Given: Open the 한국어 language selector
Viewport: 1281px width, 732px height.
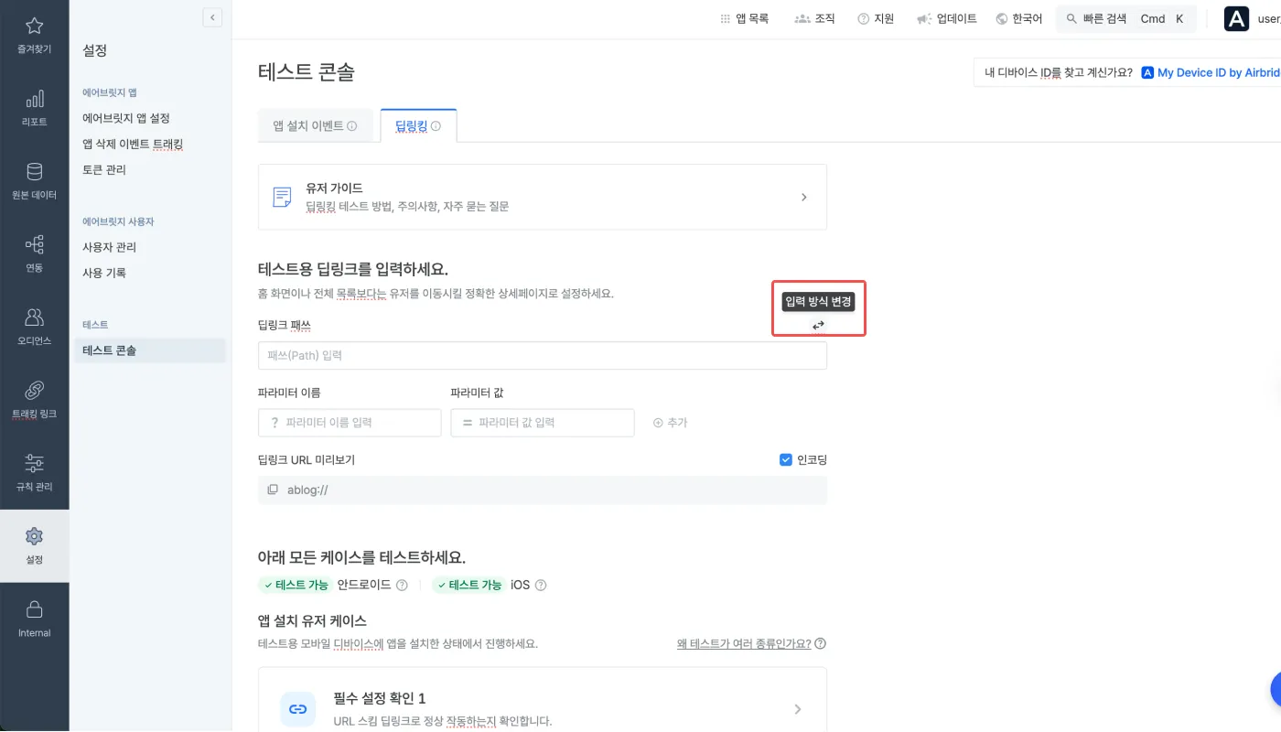Looking at the screenshot, I should (x=1018, y=18).
